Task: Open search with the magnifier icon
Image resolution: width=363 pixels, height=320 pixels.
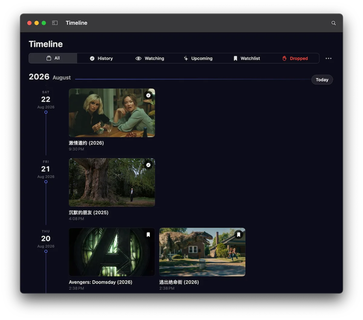Action: 333,23
